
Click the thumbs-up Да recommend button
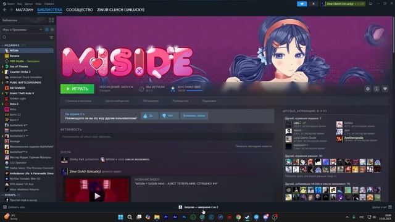coord(149,116)
